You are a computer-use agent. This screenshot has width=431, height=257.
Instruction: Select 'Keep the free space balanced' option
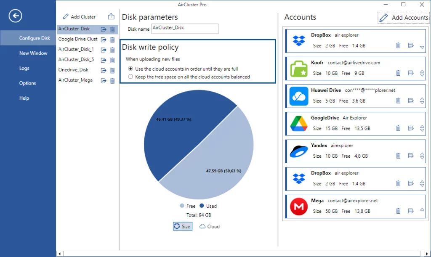pyautogui.click(x=131, y=77)
